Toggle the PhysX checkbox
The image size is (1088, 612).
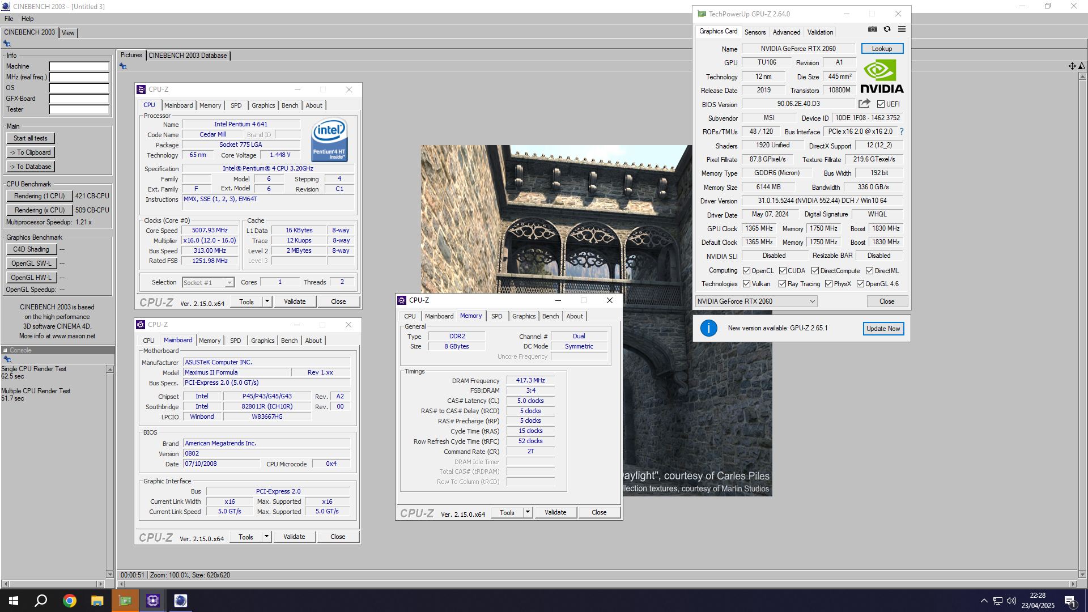point(828,284)
